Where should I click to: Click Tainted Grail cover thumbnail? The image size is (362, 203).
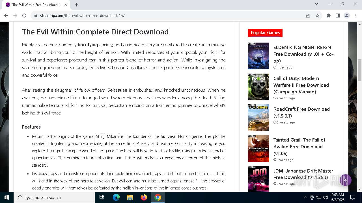coord(258,148)
